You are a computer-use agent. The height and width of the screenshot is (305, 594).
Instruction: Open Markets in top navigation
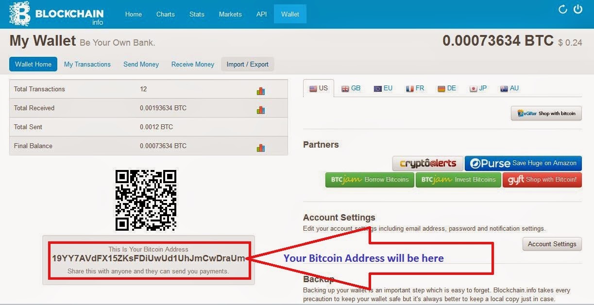pyautogui.click(x=230, y=14)
